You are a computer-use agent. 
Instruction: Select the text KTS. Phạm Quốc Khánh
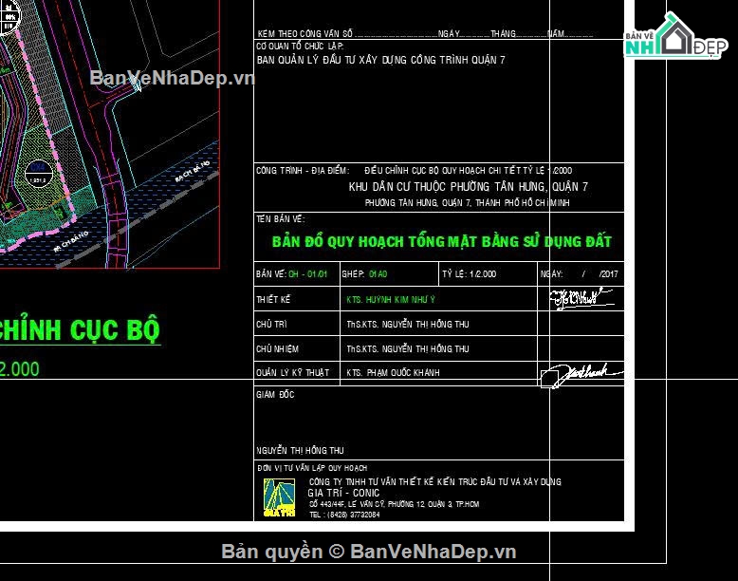tap(393, 373)
